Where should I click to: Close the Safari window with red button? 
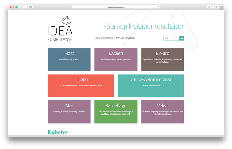pyautogui.click(x=10, y=7)
